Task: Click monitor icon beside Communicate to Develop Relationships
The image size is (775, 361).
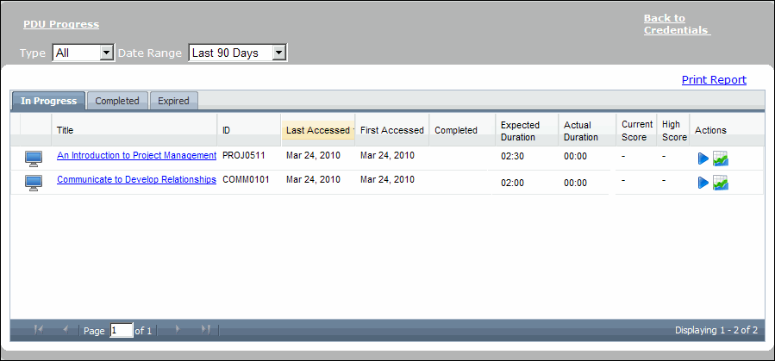Action: click(x=34, y=182)
